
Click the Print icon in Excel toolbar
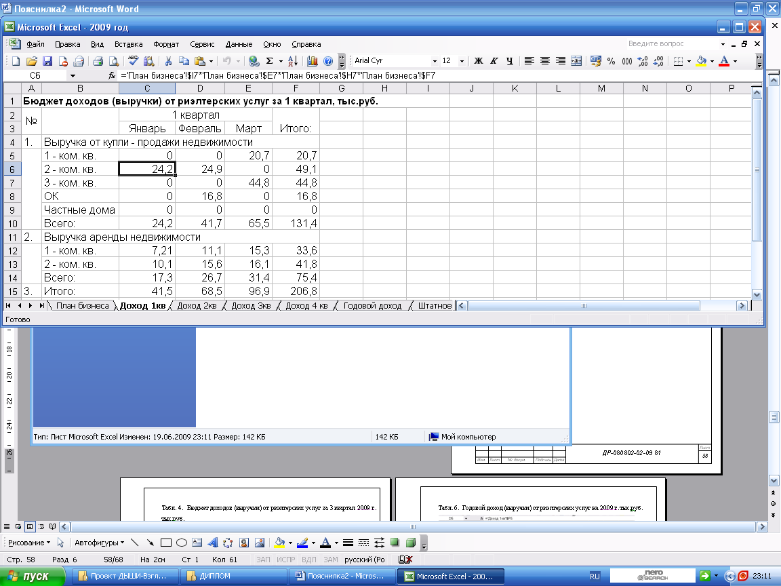pyautogui.click(x=98, y=61)
